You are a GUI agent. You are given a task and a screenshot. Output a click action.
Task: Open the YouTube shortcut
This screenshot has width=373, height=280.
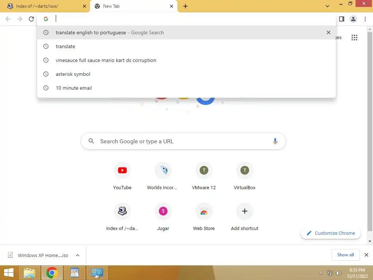122,176
